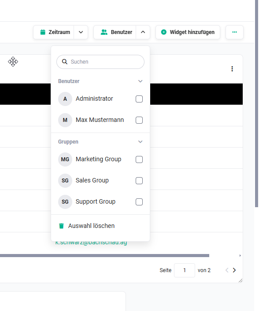Close the Benutzer dropdown with up arrow
Image resolution: width=259 pixels, height=311 pixels.
point(143,32)
